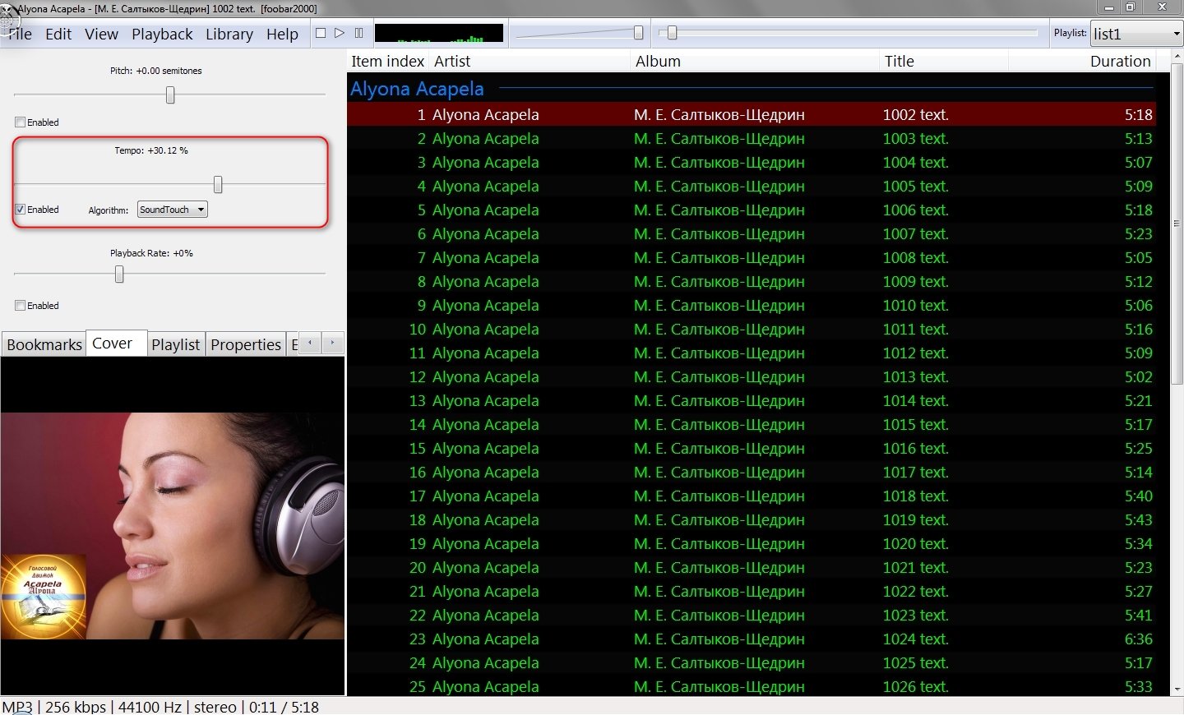Click the Artist cell of track 15
The image size is (1184, 715).
486,448
